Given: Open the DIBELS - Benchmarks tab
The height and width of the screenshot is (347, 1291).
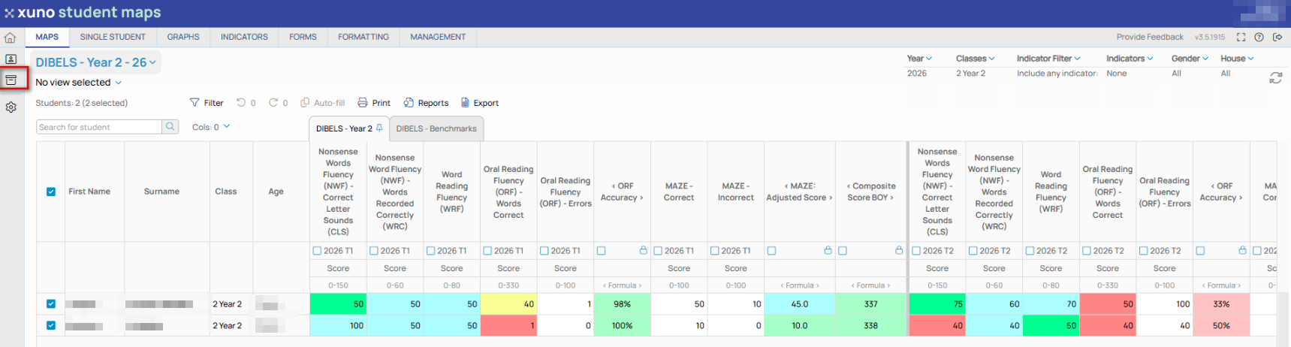Looking at the screenshot, I should pyautogui.click(x=436, y=128).
